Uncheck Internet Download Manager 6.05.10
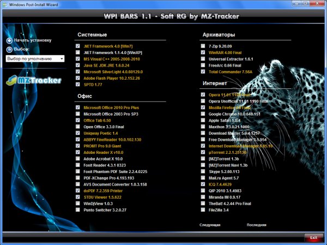 point(203,146)
